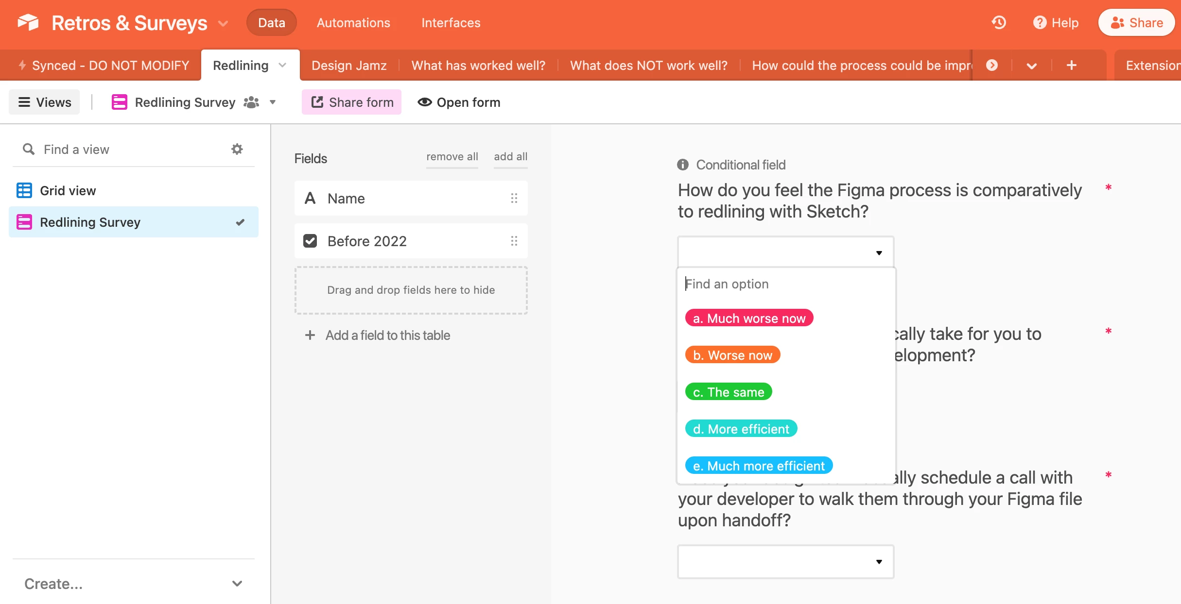Toggle the Views sidebar button

point(44,102)
